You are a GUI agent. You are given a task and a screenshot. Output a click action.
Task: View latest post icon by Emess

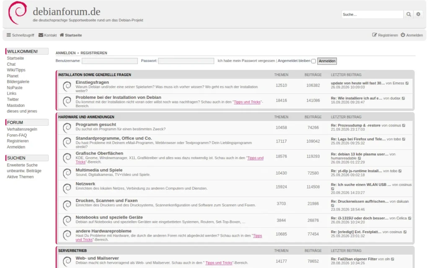coord(407,83)
